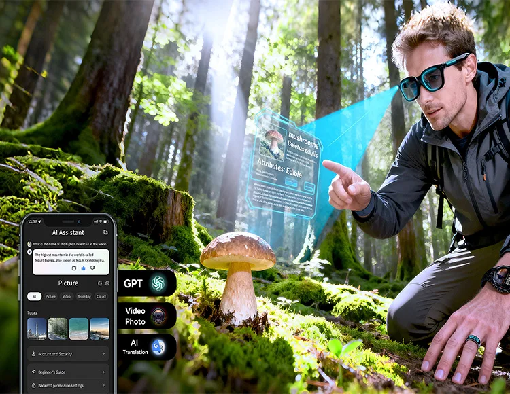Click the highest mountain question text
The width and height of the screenshot is (510, 394).
pos(70,244)
